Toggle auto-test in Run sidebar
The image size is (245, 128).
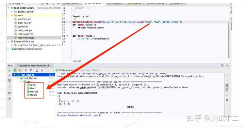click(10, 80)
